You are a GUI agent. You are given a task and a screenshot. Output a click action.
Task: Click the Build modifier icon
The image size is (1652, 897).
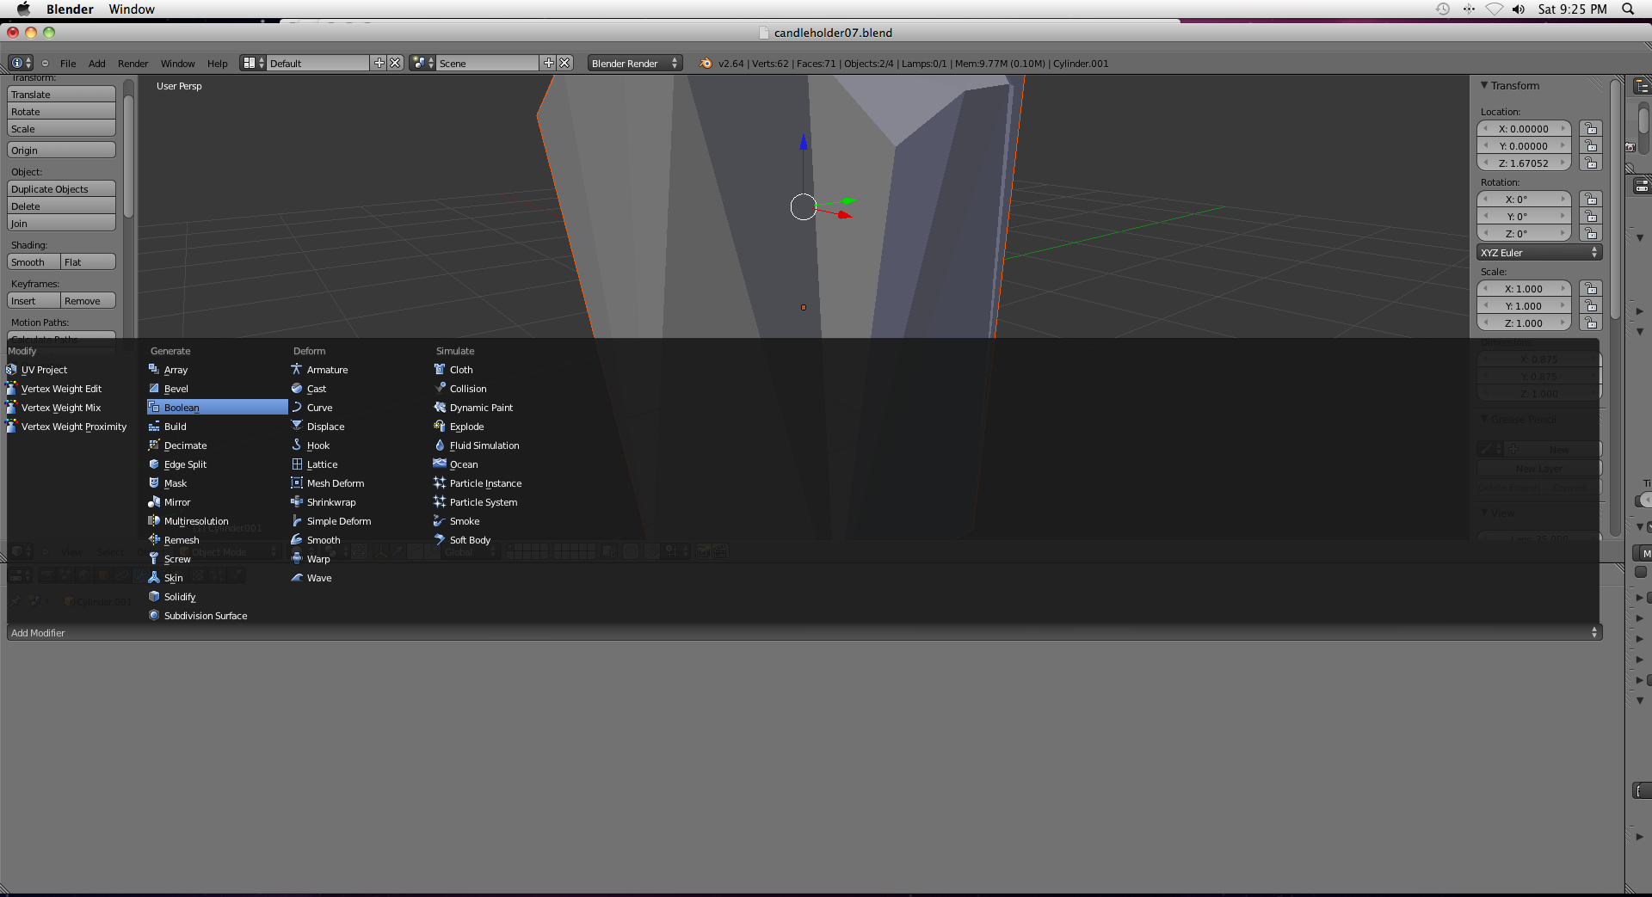coord(154,427)
